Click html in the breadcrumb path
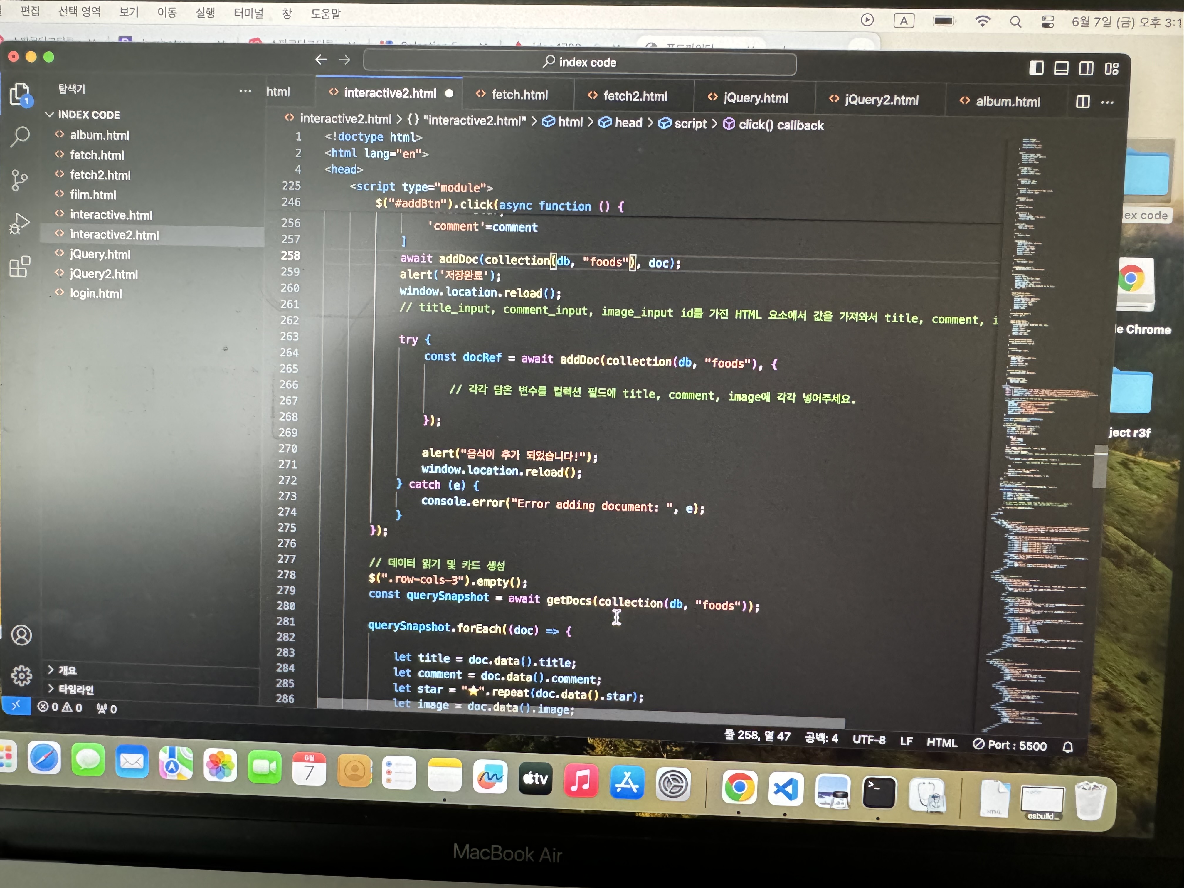Viewport: 1184px width, 888px height. point(563,122)
